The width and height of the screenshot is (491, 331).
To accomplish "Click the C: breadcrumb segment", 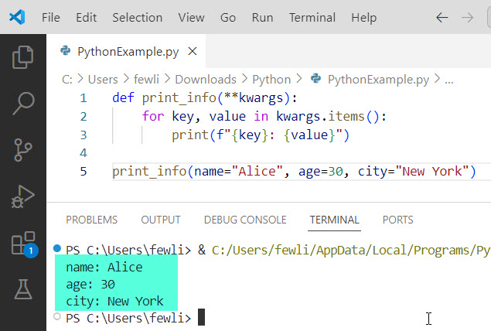I will click(67, 80).
